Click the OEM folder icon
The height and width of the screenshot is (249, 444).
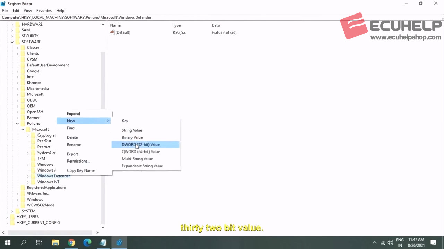pos(23,106)
